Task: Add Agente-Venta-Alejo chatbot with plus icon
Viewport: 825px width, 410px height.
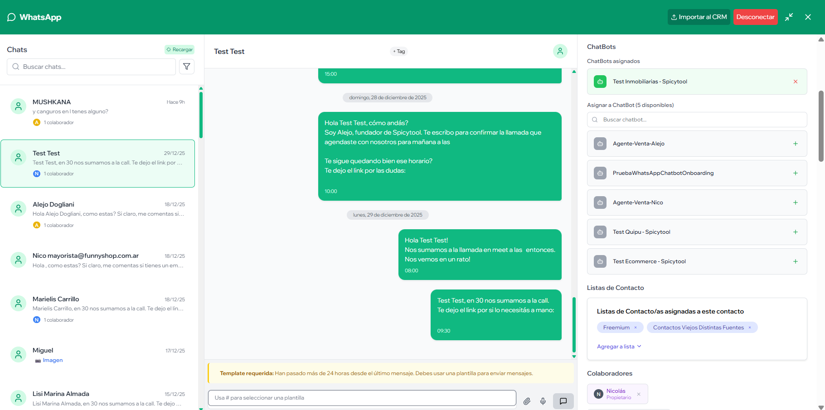Action: [795, 144]
